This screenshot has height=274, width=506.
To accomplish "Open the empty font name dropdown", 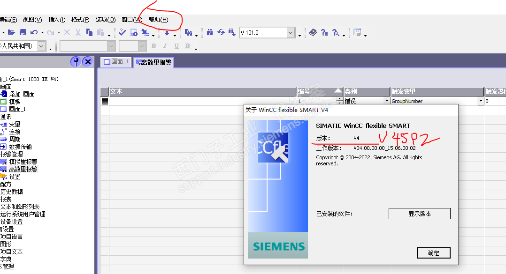I will (x=111, y=46).
